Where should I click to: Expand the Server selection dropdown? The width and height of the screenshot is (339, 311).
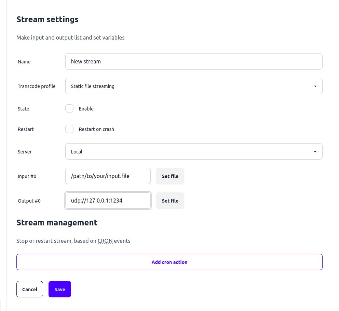[194, 151]
